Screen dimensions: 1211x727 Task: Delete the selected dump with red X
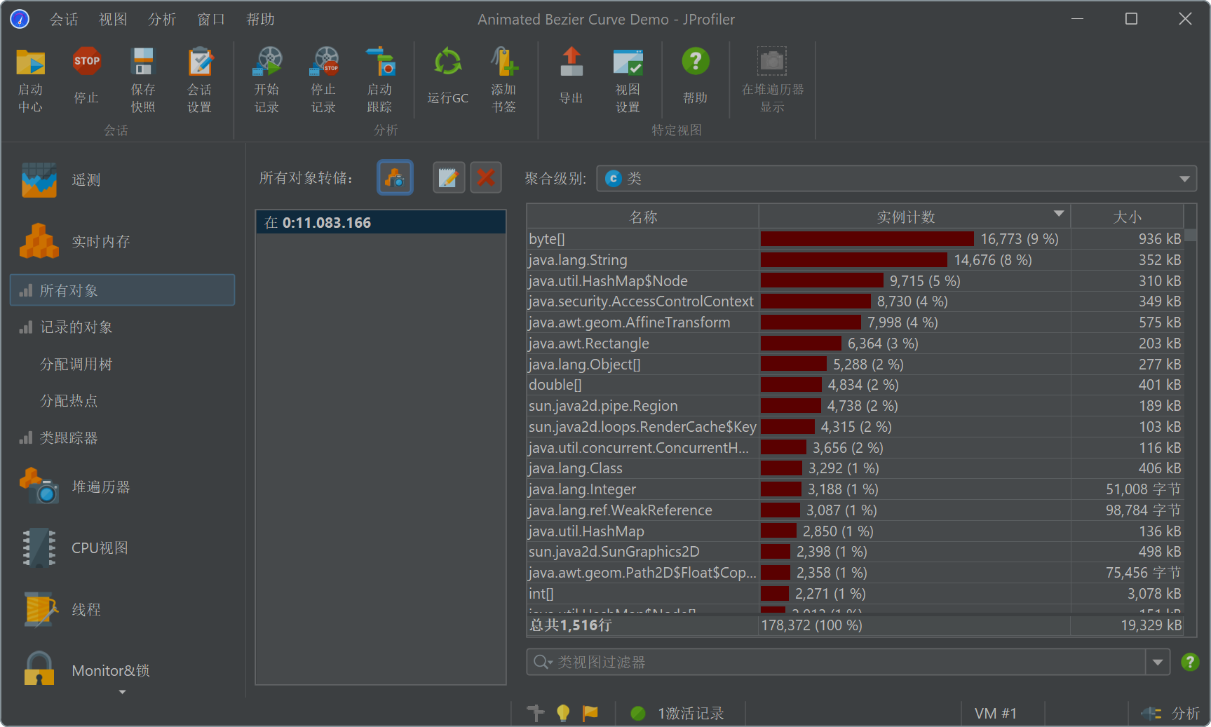485,177
